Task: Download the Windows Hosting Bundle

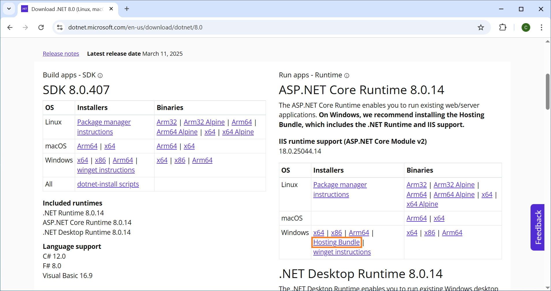Action: 336,242
